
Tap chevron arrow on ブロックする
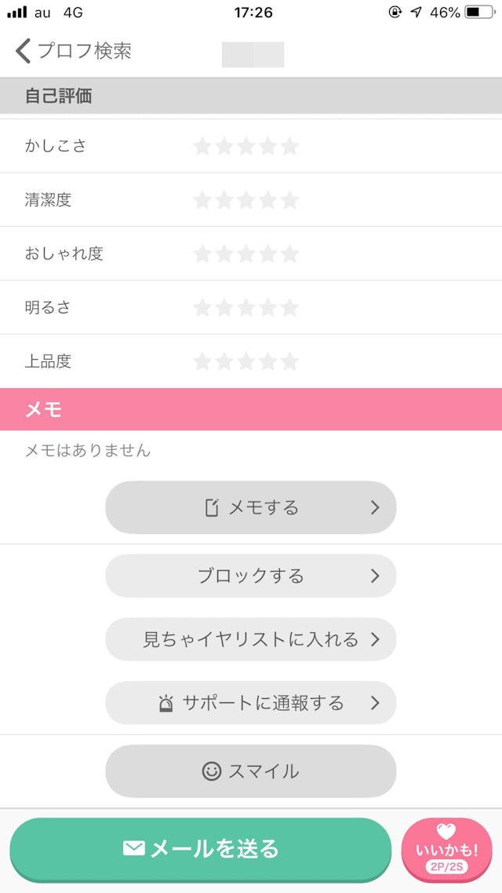coord(375,576)
